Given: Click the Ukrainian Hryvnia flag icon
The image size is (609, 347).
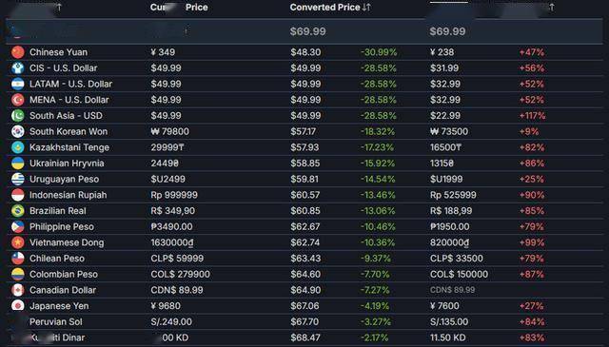Looking at the screenshot, I should (18, 164).
